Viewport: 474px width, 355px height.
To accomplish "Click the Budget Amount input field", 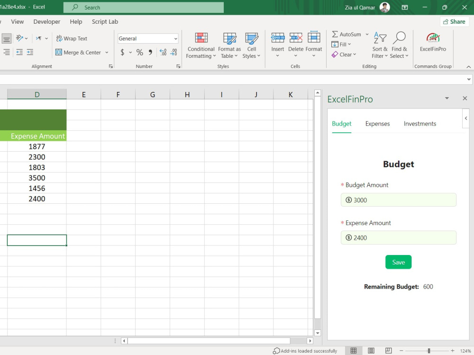I will point(398,200).
